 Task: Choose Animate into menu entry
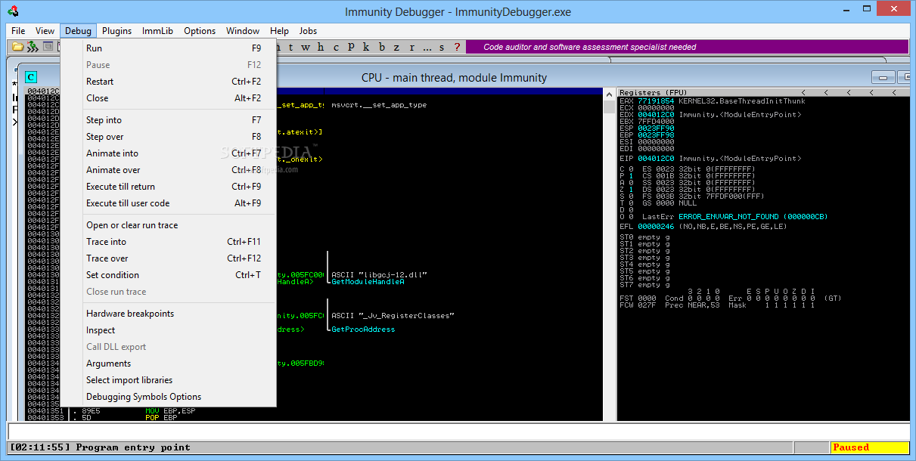[179, 153]
